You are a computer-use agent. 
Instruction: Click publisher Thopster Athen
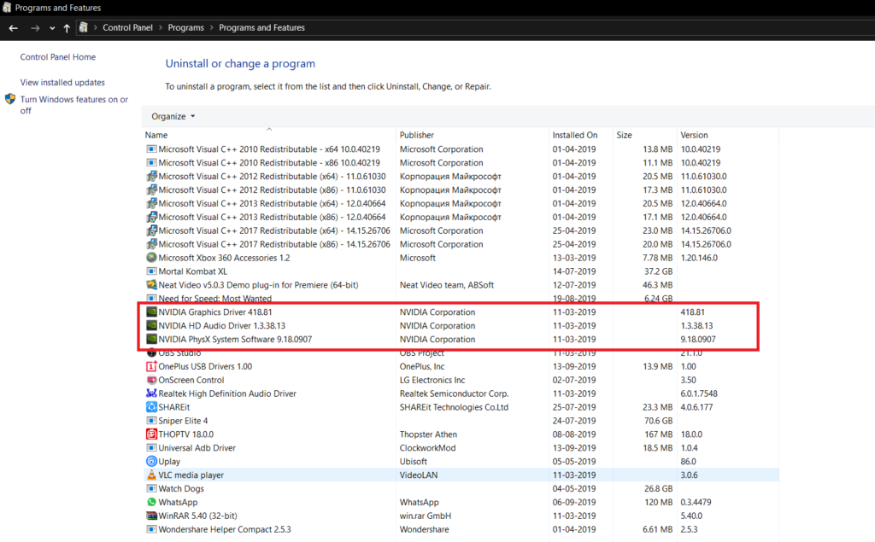(428, 434)
